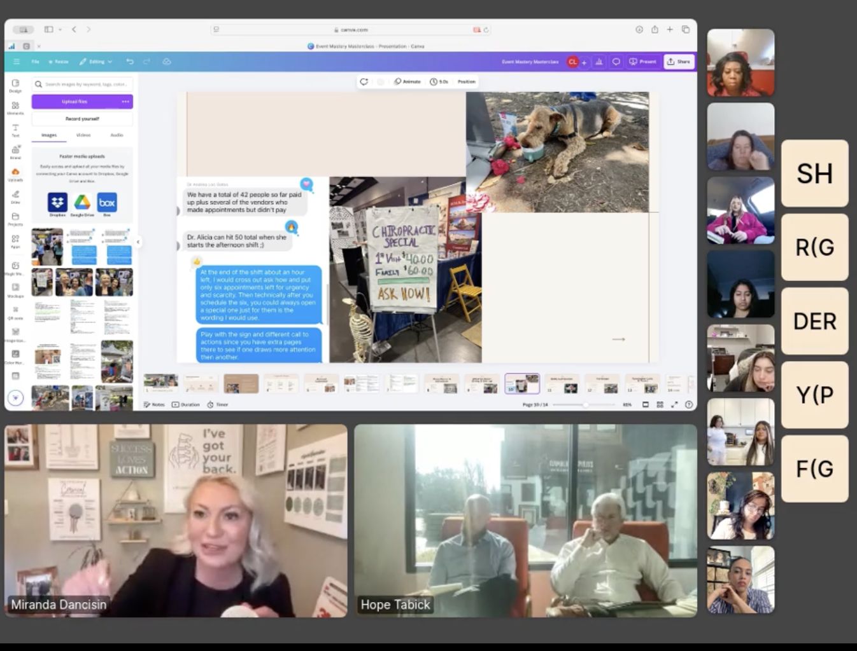This screenshot has width=857, height=651.
Task: Adjust the zoom slider at bottom
Action: point(584,404)
